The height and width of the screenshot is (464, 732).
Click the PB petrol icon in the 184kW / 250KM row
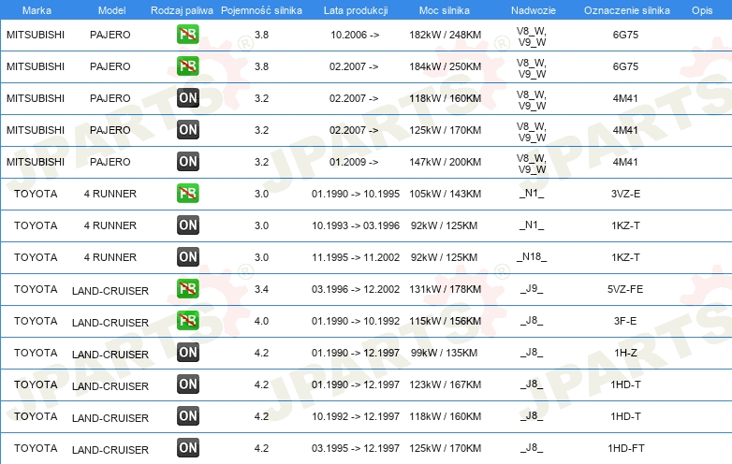click(x=187, y=66)
